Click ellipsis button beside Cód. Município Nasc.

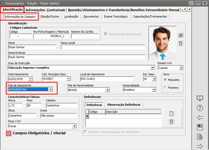pyautogui.click(x=68, y=79)
